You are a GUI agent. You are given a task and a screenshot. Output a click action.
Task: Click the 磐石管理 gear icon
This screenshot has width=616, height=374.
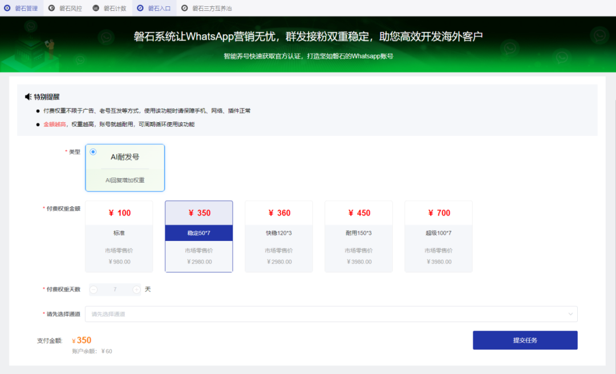click(x=7, y=8)
